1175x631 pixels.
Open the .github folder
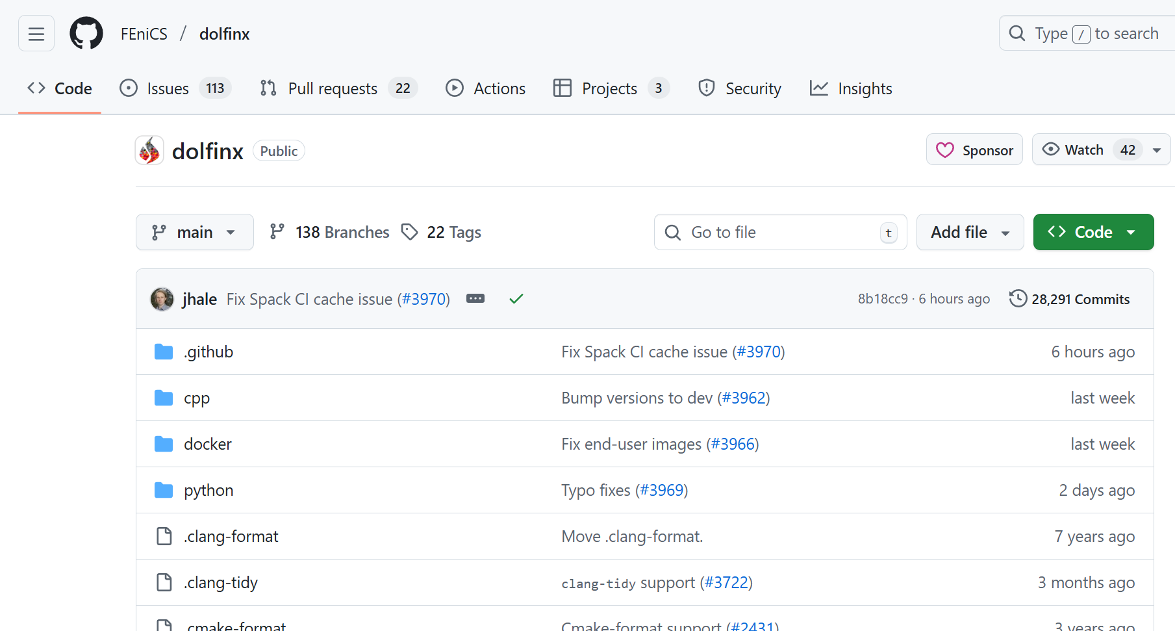point(208,352)
